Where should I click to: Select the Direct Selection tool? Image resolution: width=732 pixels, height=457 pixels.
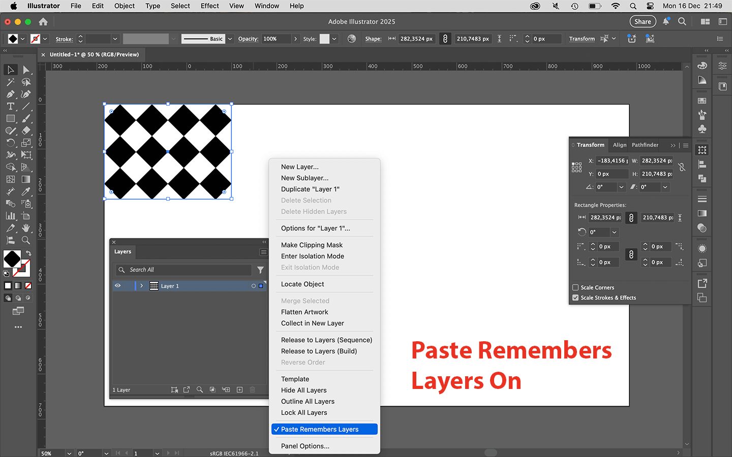pyautogui.click(x=26, y=70)
